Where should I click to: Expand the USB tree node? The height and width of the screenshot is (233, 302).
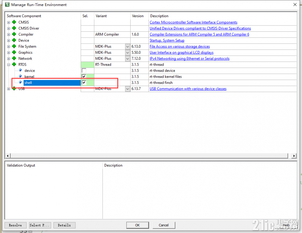[x=8, y=89]
